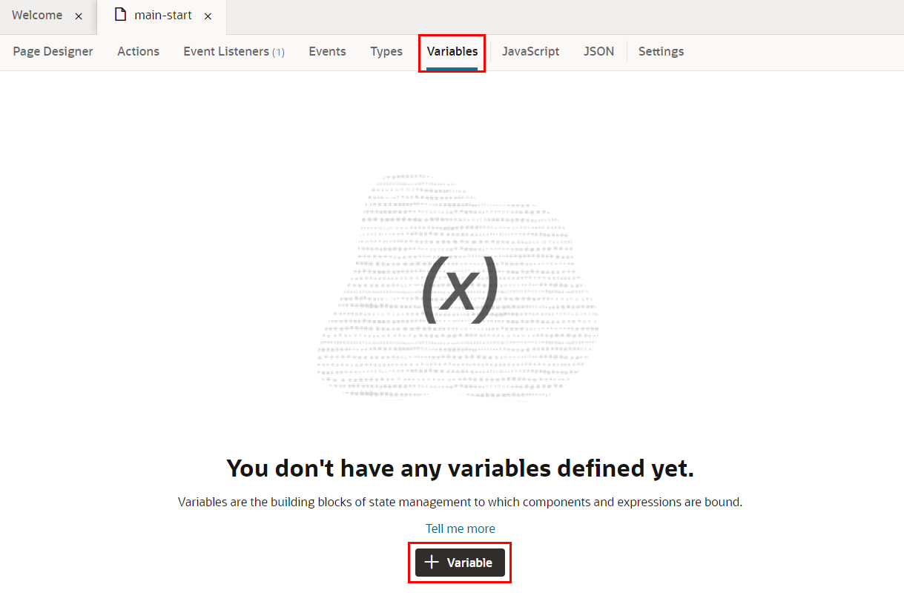Open the JavaScript tab
The width and height of the screenshot is (904, 610).
tap(530, 51)
